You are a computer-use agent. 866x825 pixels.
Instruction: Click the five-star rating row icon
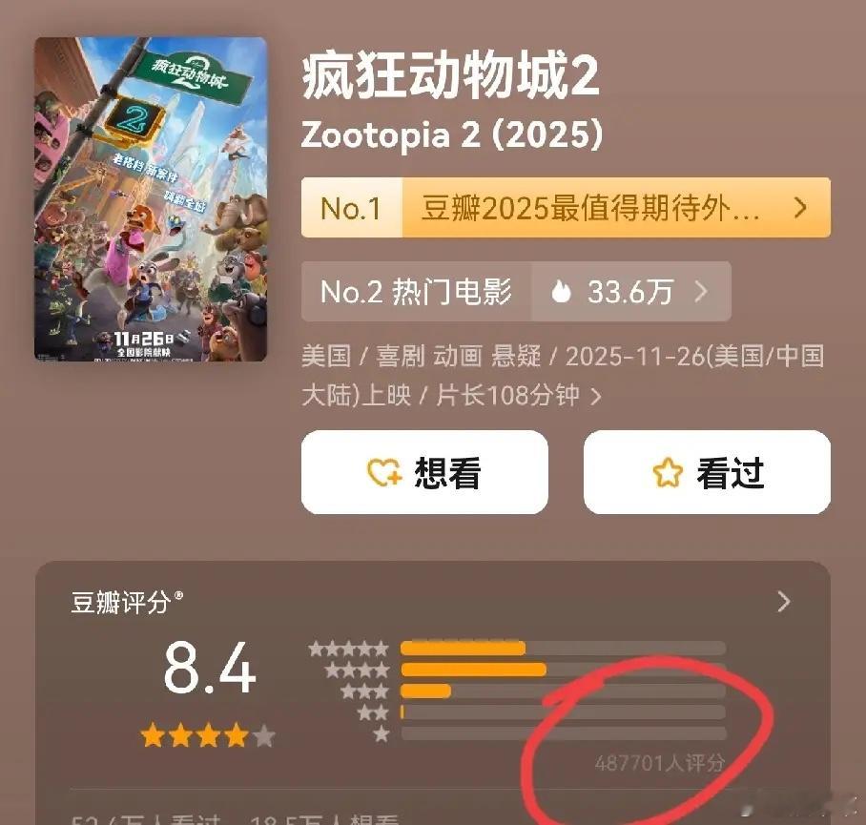[348, 649]
